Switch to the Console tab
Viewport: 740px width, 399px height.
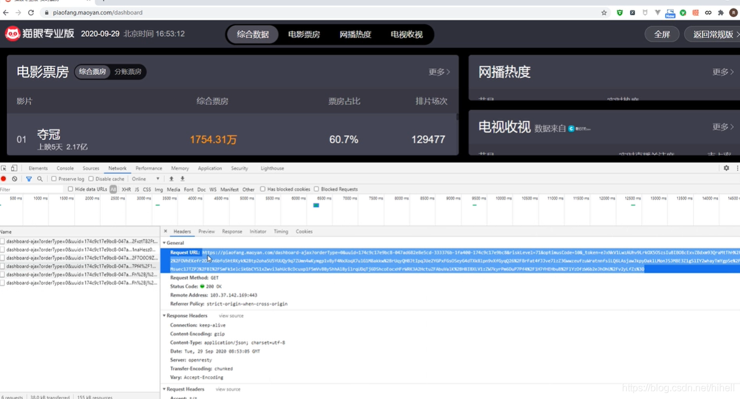[65, 168]
